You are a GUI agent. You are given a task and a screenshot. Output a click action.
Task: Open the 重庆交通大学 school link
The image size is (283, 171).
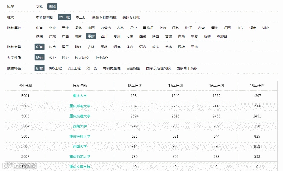pyautogui.click(x=80, y=116)
